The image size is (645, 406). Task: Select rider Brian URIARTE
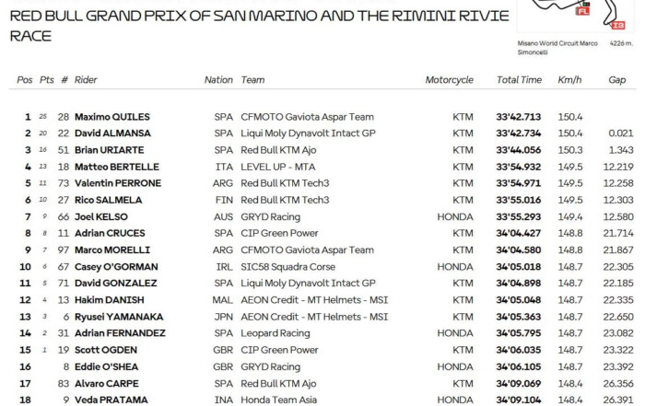click(x=109, y=150)
